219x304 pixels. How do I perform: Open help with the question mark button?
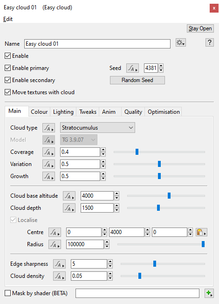click(x=210, y=42)
